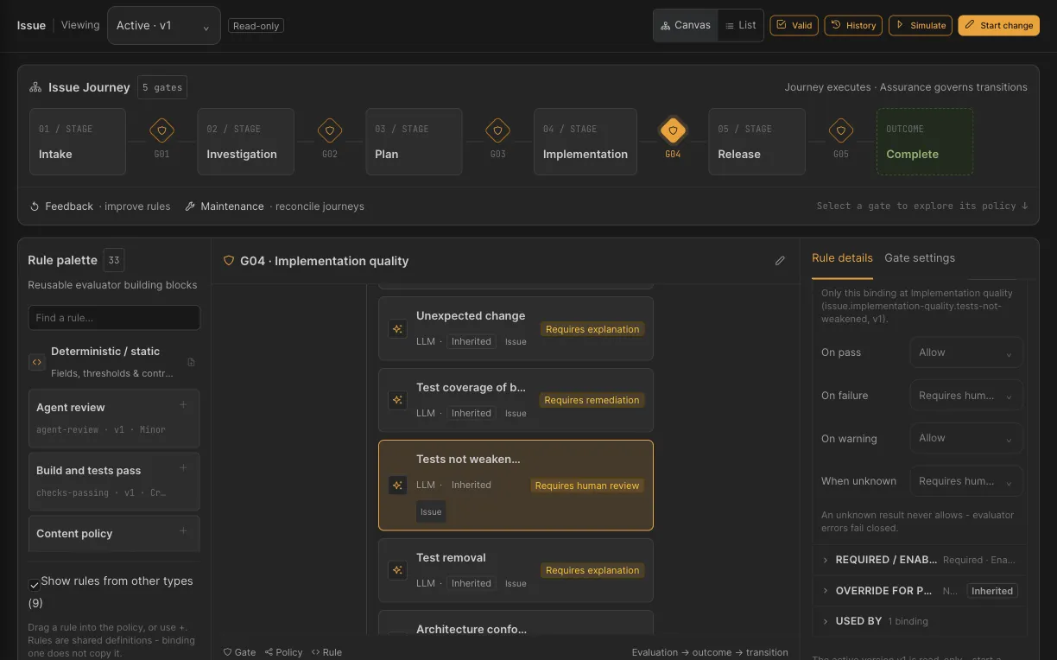Add the Agent review rule with plus
This screenshot has width=1057, height=660.
[183, 405]
